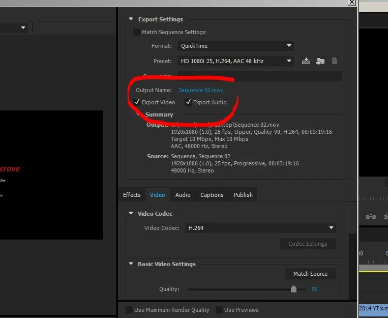Click the Save Preset icon
Viewport: 388px width, 318px height.
306,61
